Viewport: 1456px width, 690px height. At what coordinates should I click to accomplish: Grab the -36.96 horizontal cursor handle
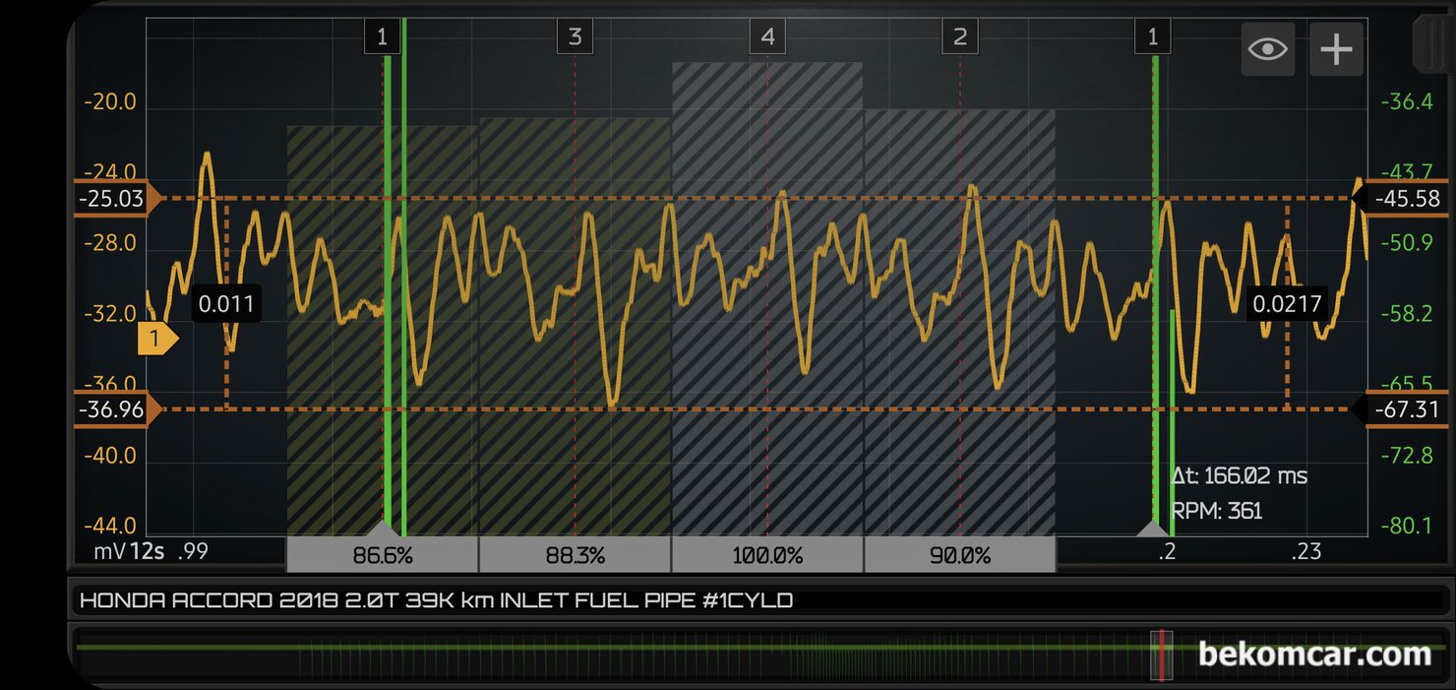[x=110, y=409]
